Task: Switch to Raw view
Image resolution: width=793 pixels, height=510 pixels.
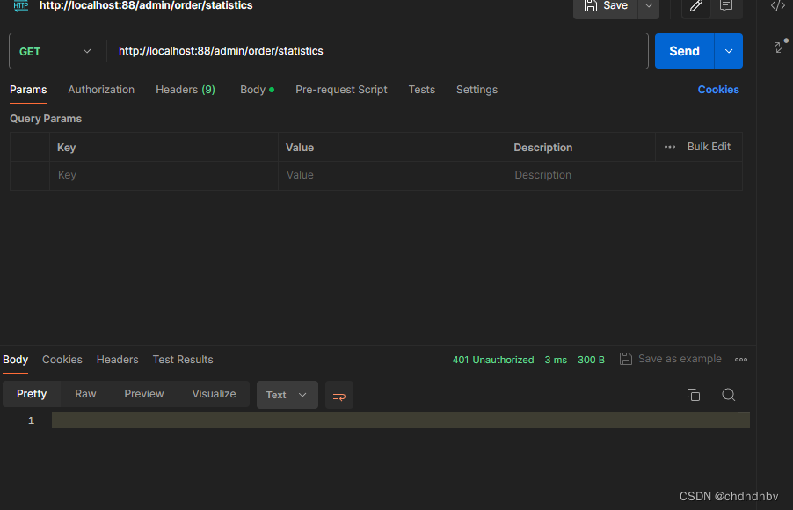Action: [x=85, y=394]
